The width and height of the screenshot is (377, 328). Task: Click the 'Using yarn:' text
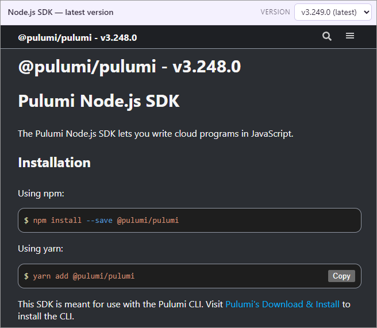(40, 249)
